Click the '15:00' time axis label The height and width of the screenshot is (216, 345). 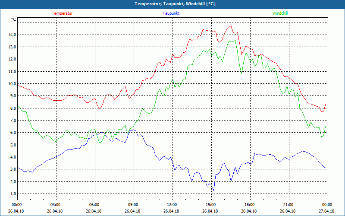point(210,205)
